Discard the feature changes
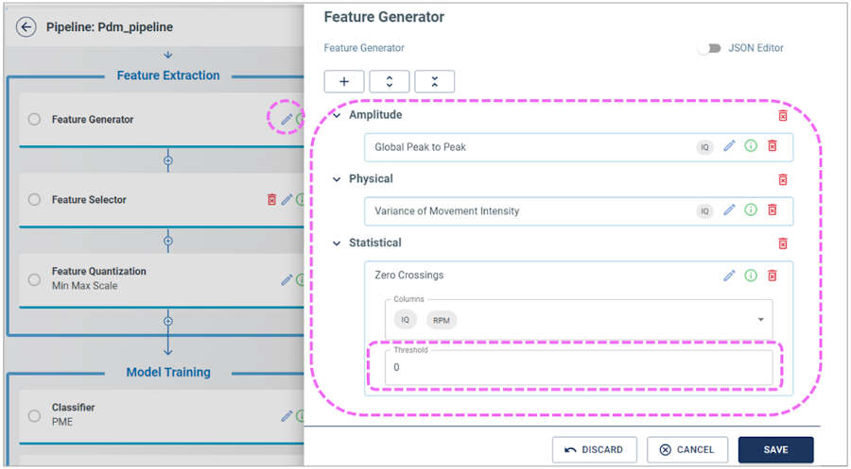The height and width of the screenshot is (469, 851). coord(594,449)
